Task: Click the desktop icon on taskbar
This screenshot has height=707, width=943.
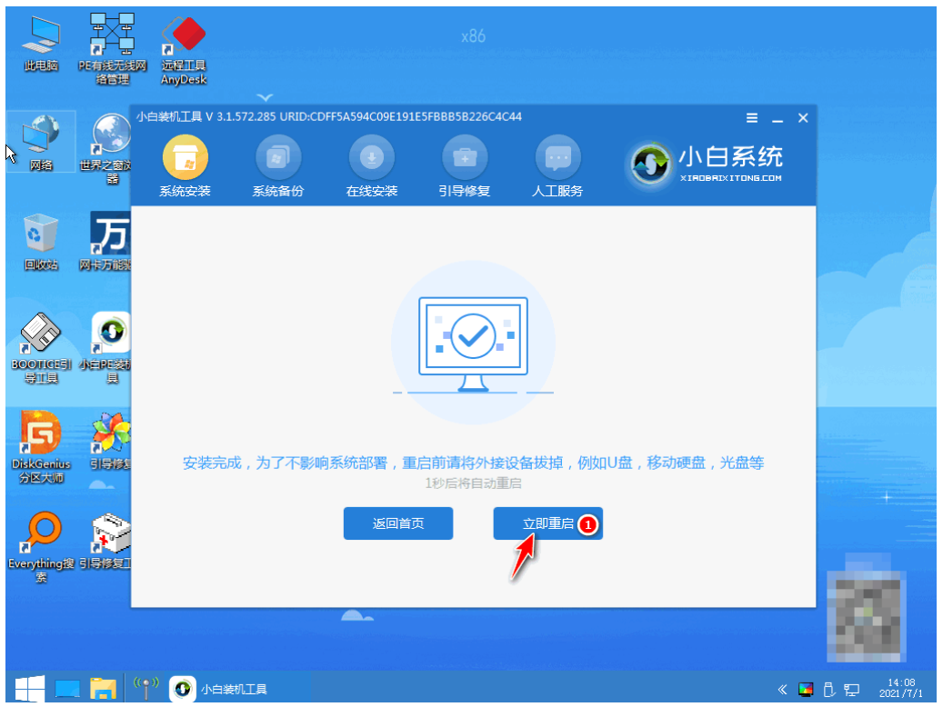Action: (x=67, y=689)
